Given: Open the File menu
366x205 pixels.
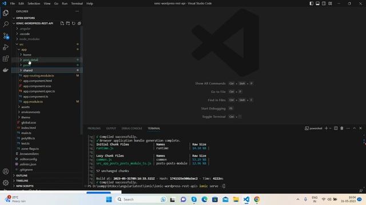Looking at the screenshot, I should (x=13, y=3).
